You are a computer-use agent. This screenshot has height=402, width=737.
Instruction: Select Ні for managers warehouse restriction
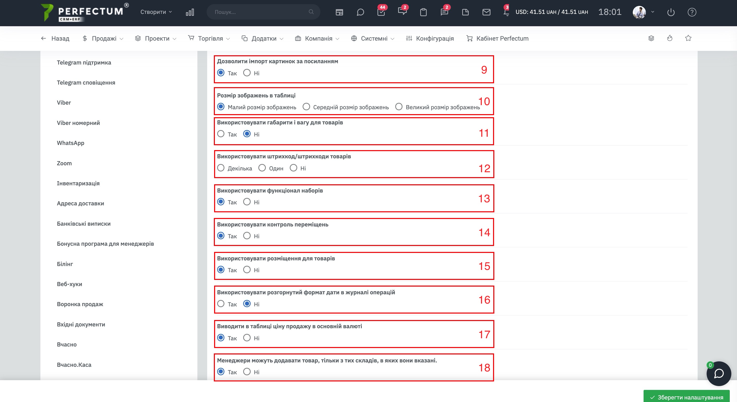coord(247,372)
